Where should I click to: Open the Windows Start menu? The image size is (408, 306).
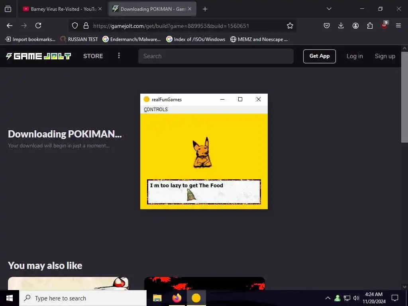[10, 298]
